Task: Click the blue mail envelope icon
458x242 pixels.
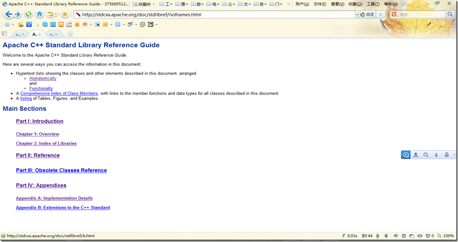Action: click(29, 24)
